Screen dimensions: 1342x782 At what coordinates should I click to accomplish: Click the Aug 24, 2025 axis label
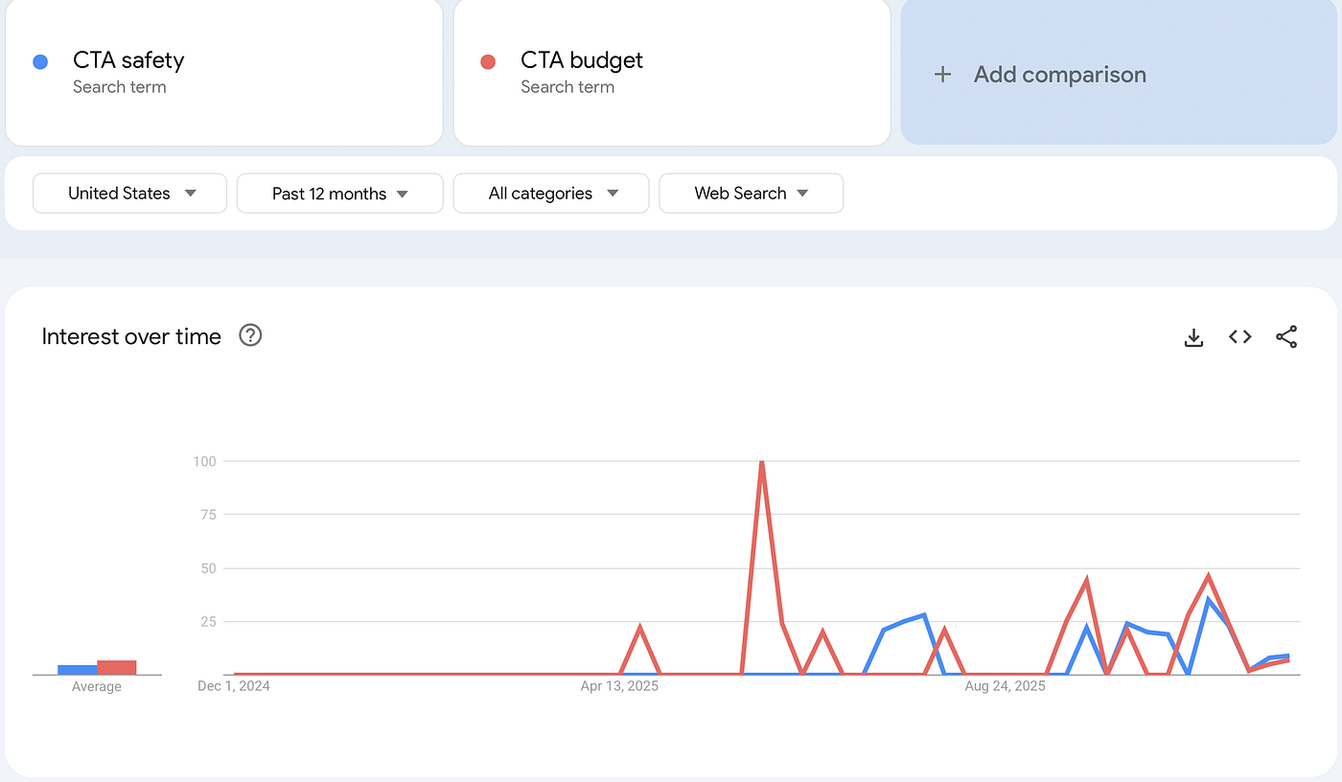tap(1006, 686)
